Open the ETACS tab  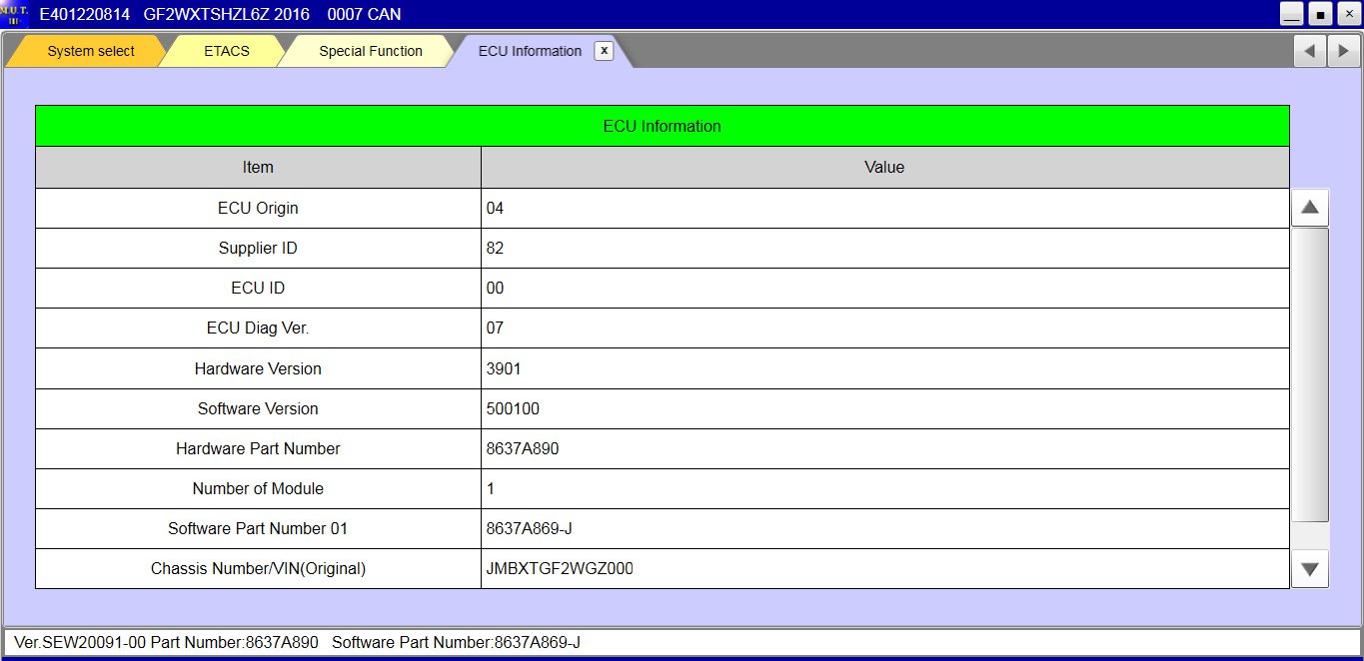227,51
